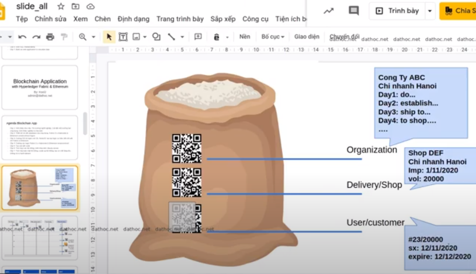Image resolution: width=476 pixels, height=274 pixels.
Task: Activate the paint format tool
Action: (64, 37)
